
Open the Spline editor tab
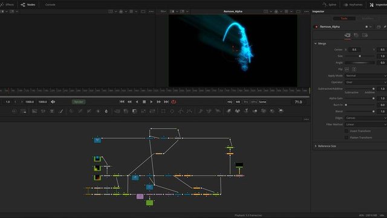tap(329, 4)
